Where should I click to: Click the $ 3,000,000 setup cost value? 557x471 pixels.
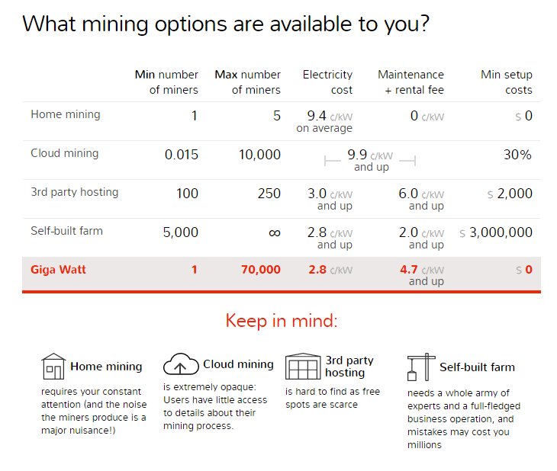click(496, 232)
